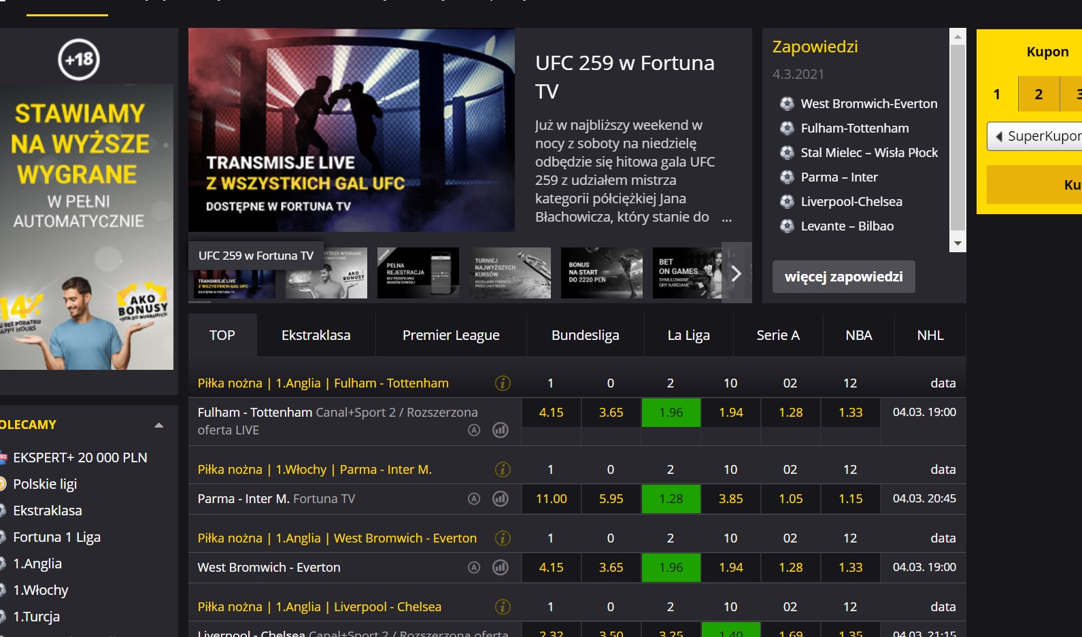Click football icon next to Stal Mielec – Wisła Płock
The image size is (1082, 637).
[787, 152]
